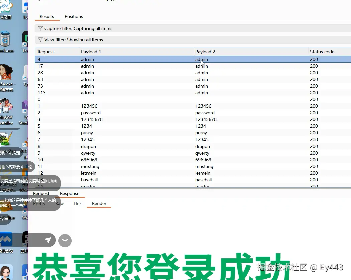The width and height of the screenshot is (351, 280).
Task: Open the 腾讯会议 desktop icon
Action: click(x=6, y=242)
